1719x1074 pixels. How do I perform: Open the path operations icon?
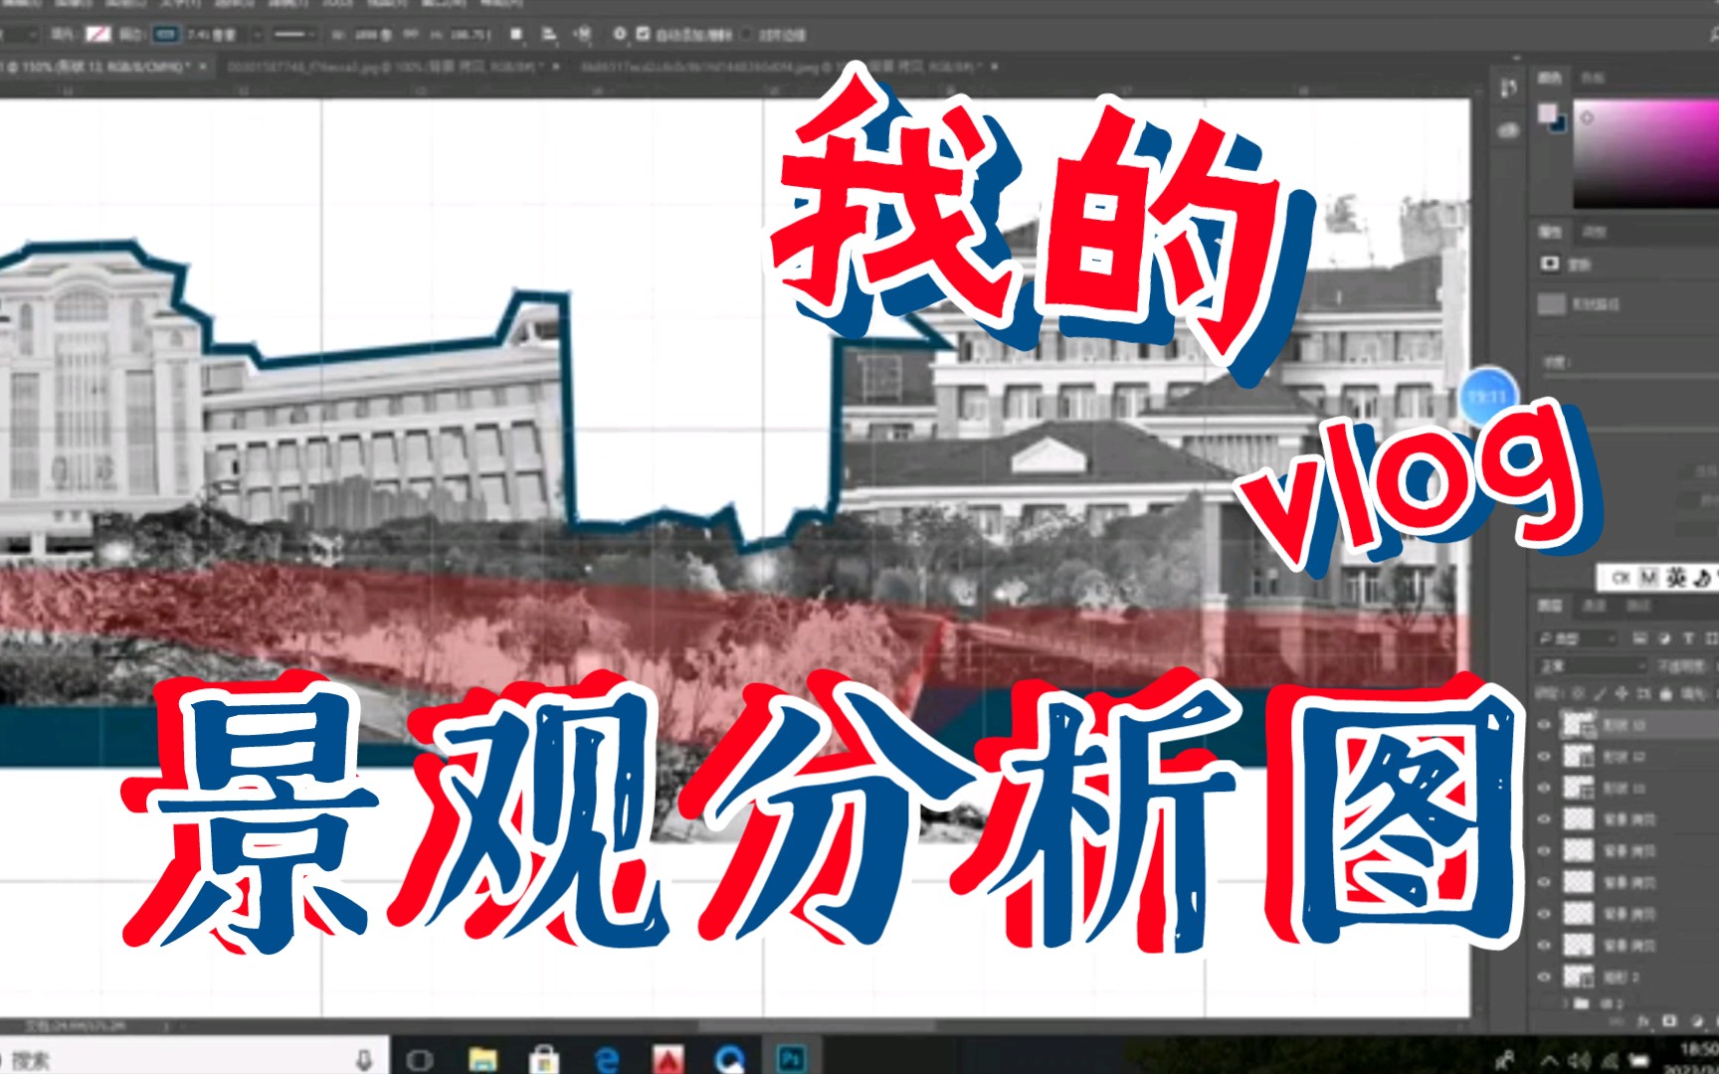click(x=516, y=35)
